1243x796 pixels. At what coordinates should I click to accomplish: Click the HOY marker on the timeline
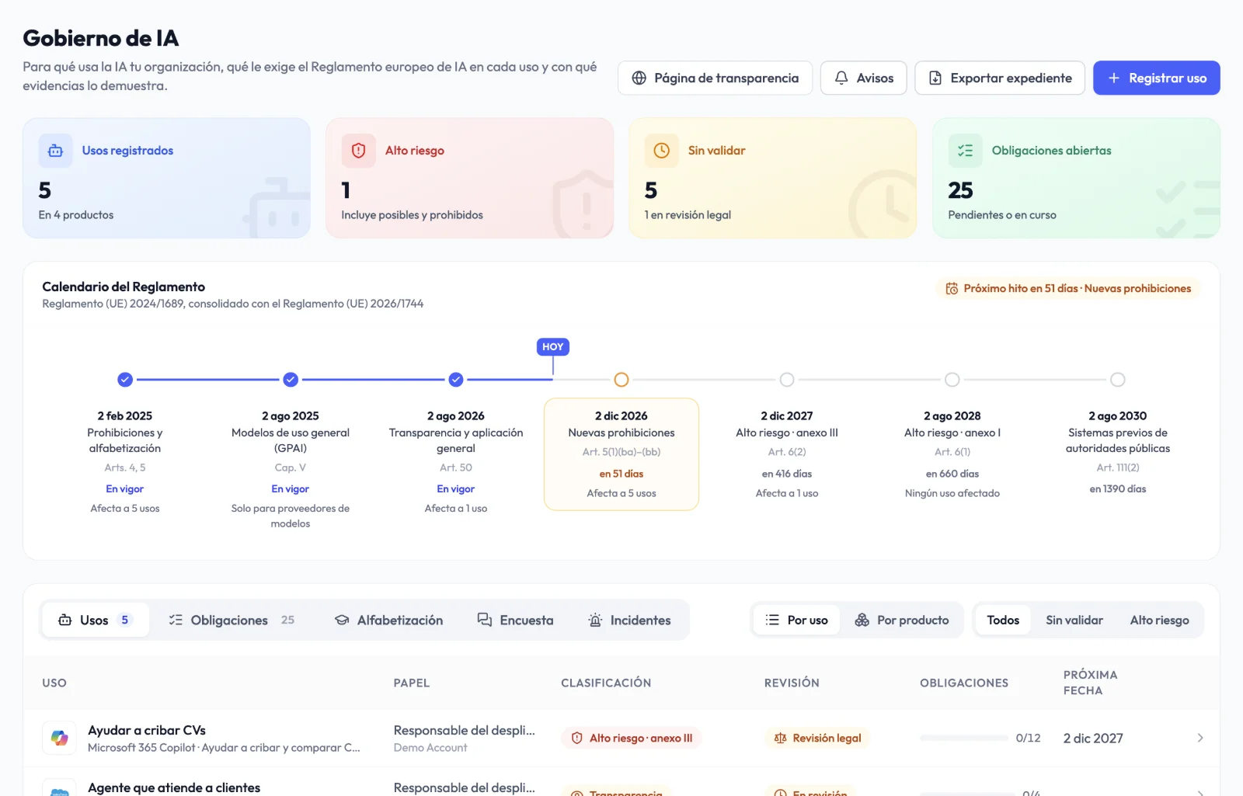pyautogui.click(x=553, y=347)
